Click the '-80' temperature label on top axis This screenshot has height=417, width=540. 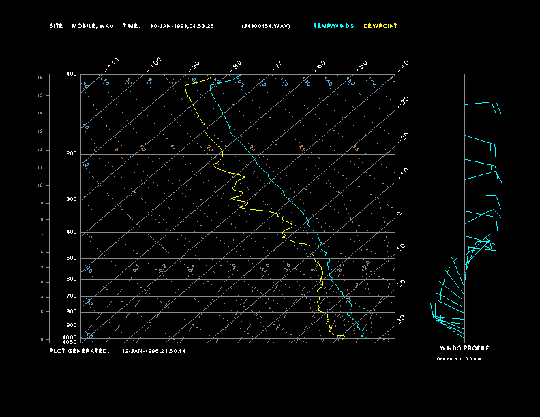236,65
